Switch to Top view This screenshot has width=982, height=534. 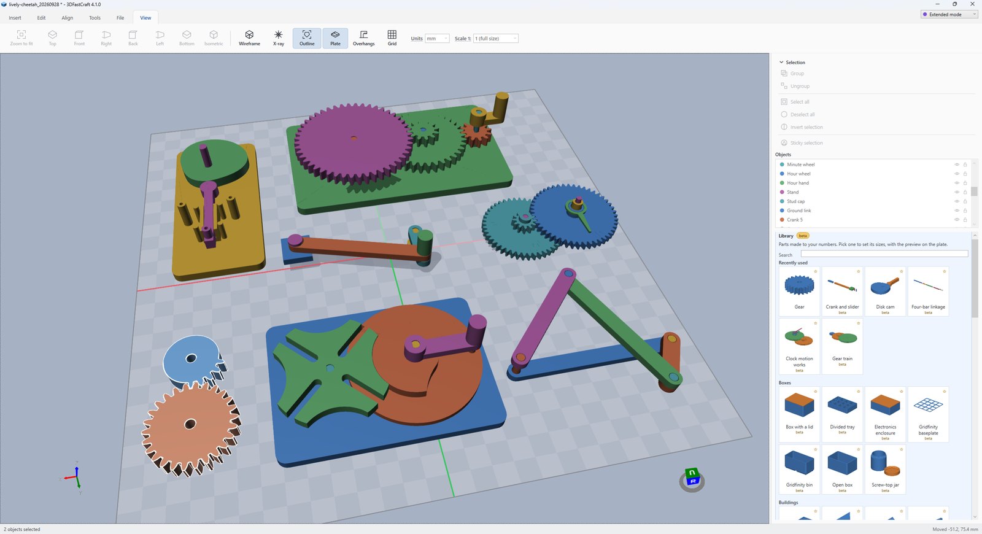point(53,38)
